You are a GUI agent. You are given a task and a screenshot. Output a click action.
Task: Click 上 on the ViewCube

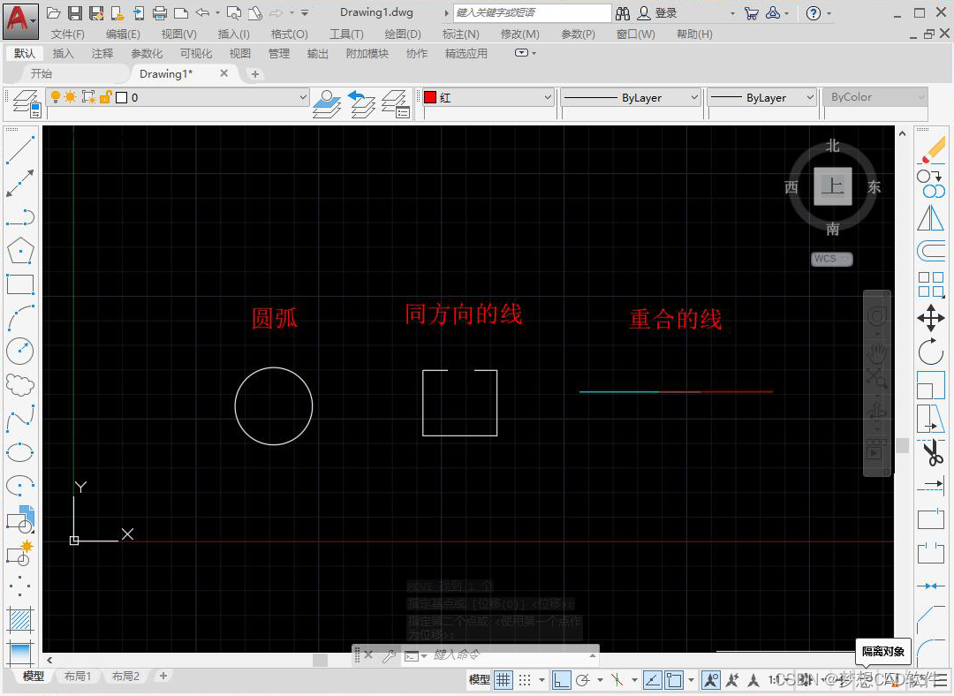[x=831, y=186]
